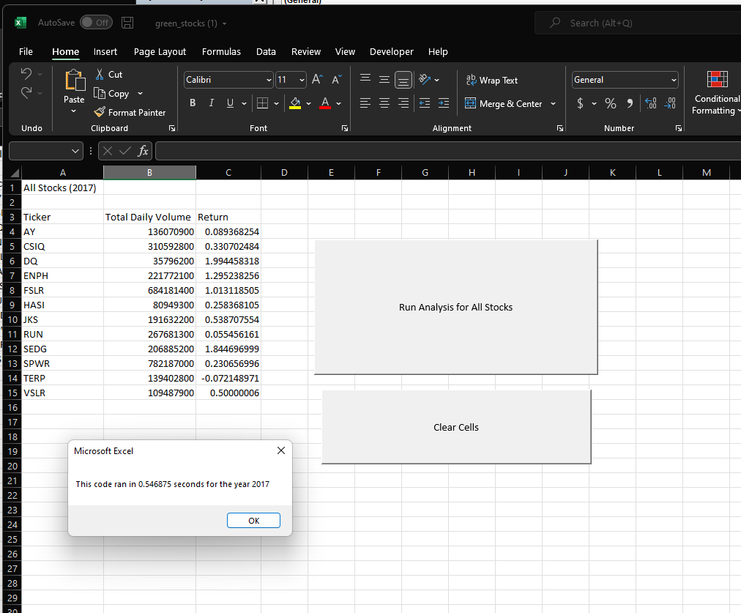The width and height of the screenshot is (741, 613).
Task: Click the Increase Decimal icon
Action: [x=651, y=103]
